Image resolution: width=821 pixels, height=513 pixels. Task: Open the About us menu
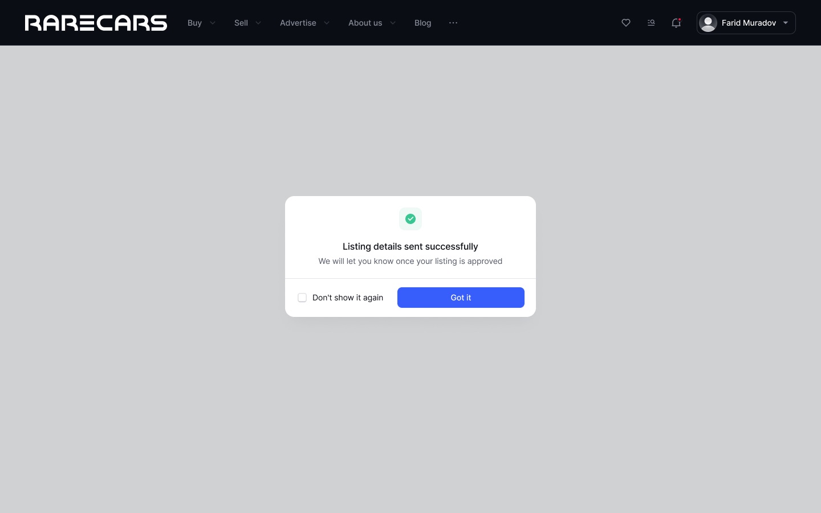pyautogui.click(x=365, y=23)
